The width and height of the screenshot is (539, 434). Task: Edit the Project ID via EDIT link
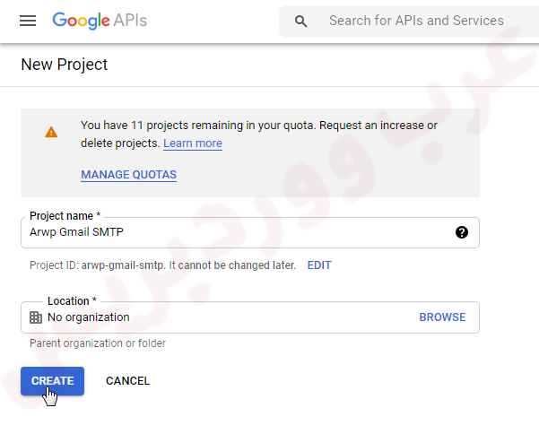click(x=319, y=265)
